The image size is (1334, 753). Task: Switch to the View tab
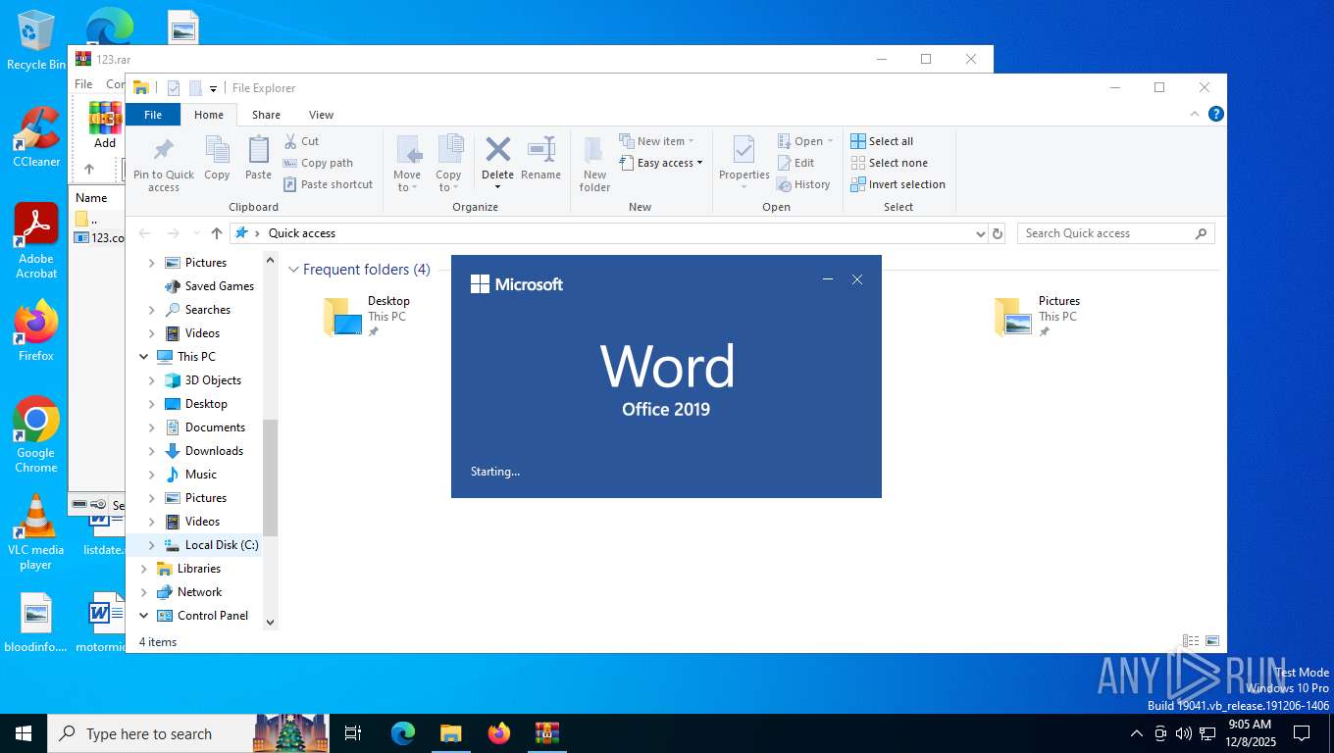321,115
